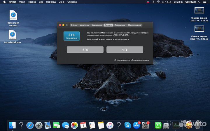Open Launchpad rocket icon in Dock
Image resolution: width=210 pixels, height=131 pixels.
click(39, 125)
